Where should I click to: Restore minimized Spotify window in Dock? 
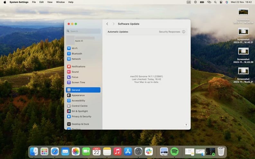click(x=211, y=152)
